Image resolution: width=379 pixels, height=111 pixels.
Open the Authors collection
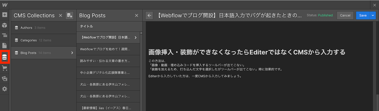pos(44,28)
